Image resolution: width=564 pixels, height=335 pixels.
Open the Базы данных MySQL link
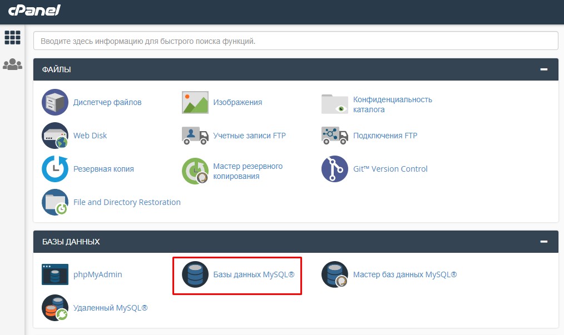(254, 274)
